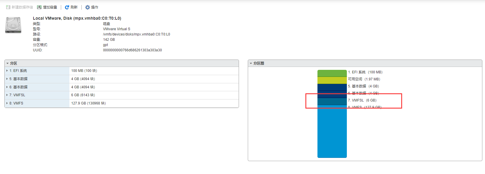Screen dimensions: 485x174
Task: Select the 5: 基本数据 partition label
Action: click(18, 79)
